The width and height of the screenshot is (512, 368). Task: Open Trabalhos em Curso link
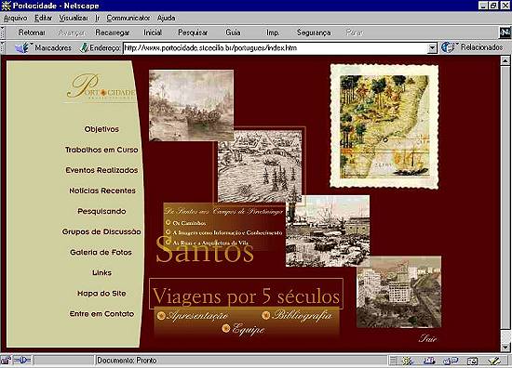pos(101,150)
